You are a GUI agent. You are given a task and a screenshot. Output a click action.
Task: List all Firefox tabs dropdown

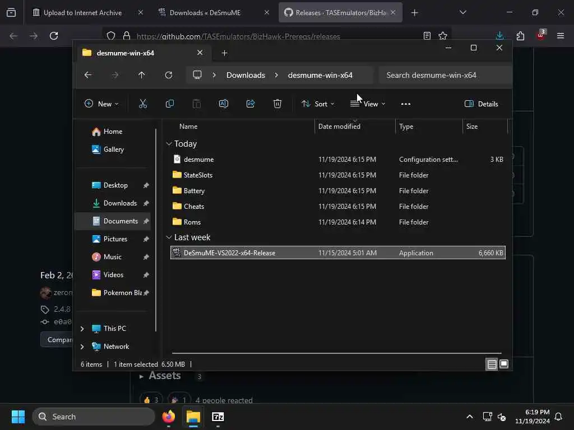[462, 12]
